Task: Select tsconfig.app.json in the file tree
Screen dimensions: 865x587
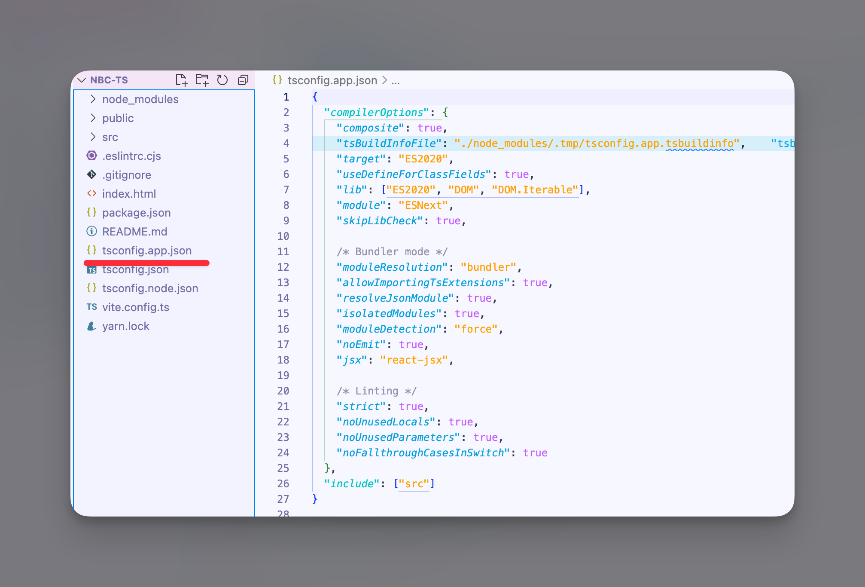Action: click(146, 251)
